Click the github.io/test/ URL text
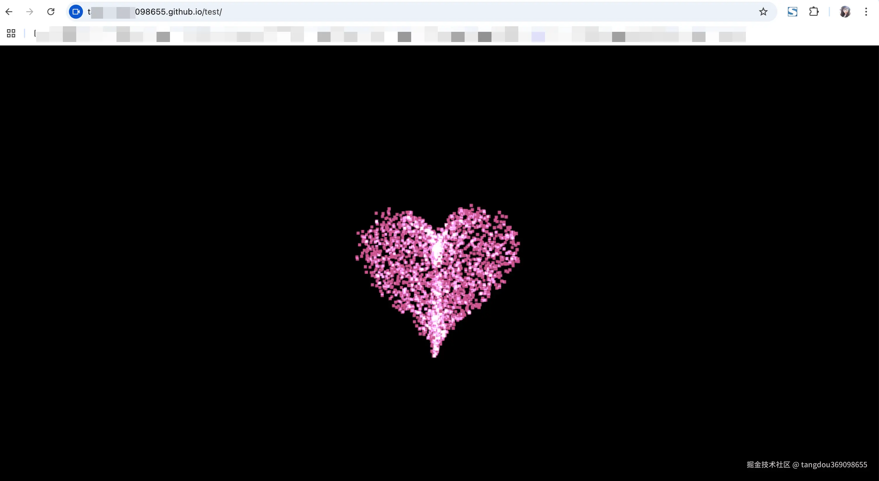 [178, 12]
